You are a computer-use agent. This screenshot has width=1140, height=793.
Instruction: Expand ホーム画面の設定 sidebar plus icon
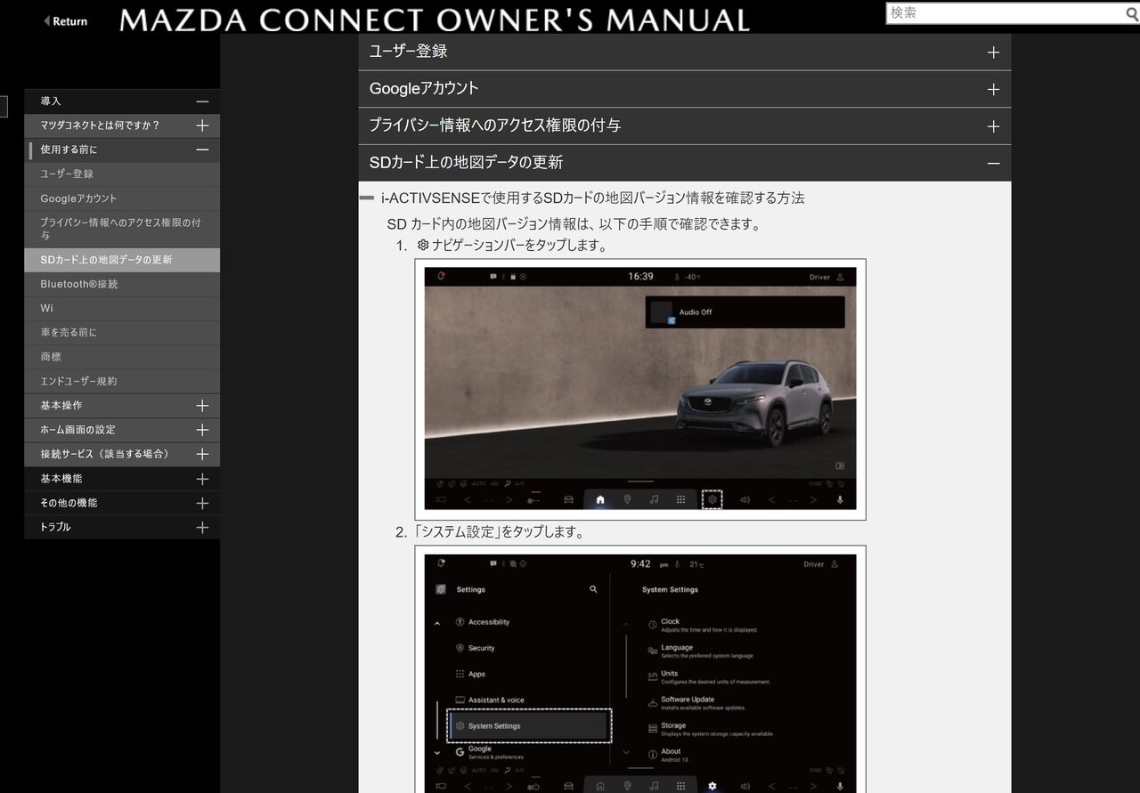click(x=202, y=430)
